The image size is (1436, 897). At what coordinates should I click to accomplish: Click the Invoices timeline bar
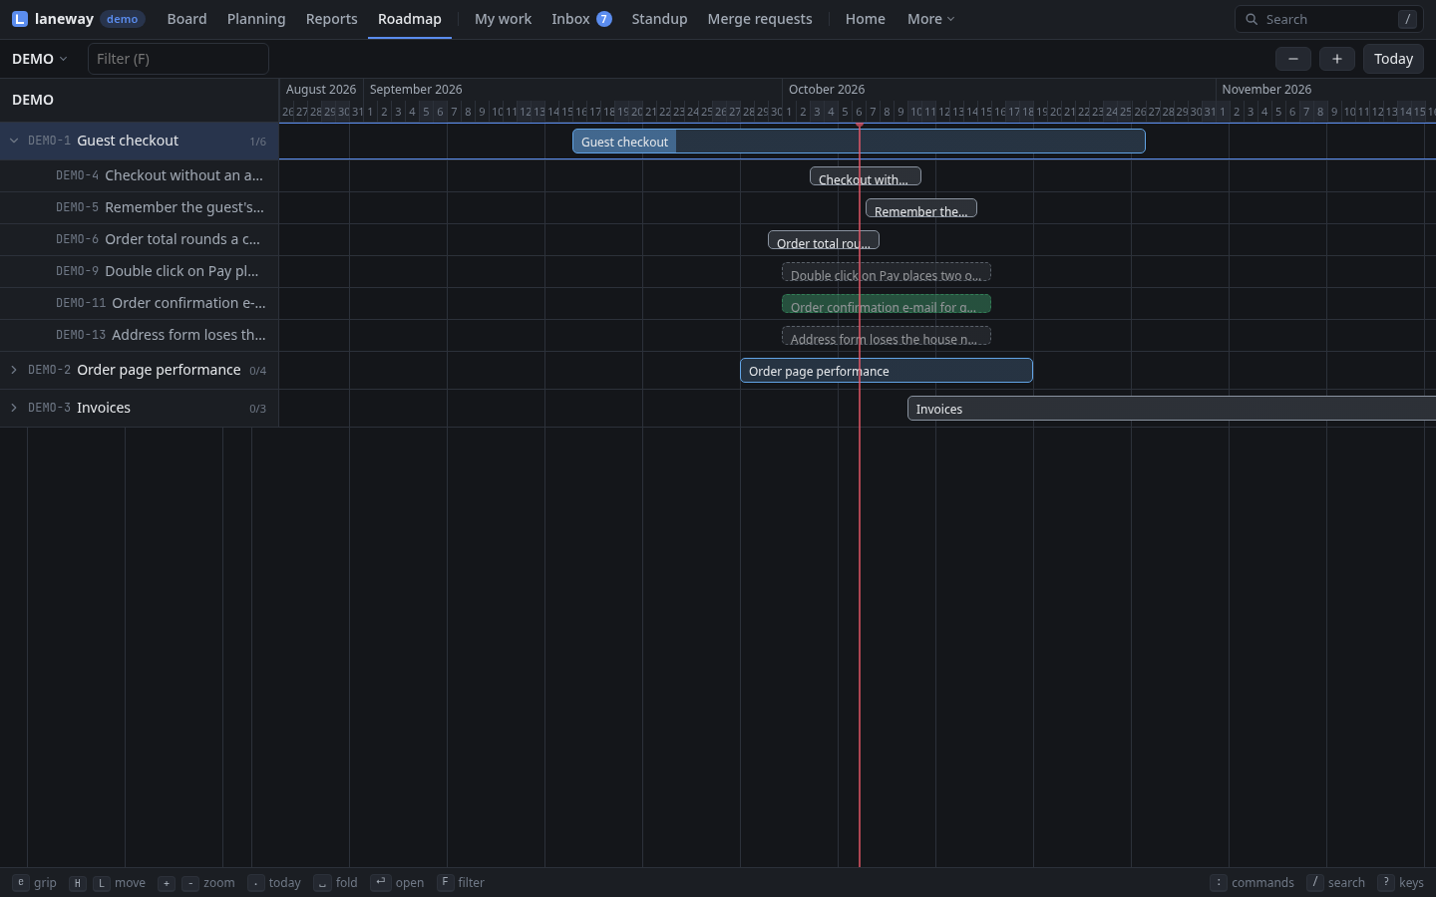coord(1172,409)
